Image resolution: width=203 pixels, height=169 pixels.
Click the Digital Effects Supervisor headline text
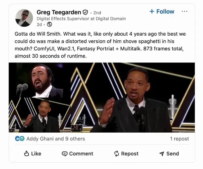tap(81, 19)
